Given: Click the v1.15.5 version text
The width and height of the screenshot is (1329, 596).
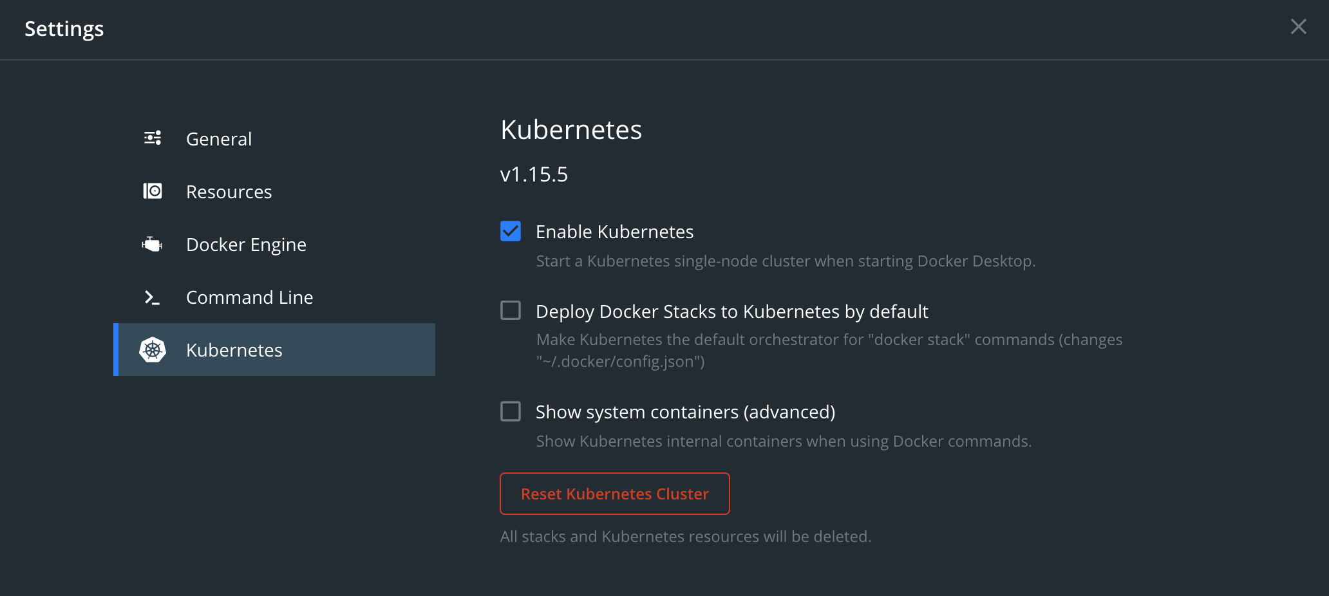Looking at the screenshot, I should 534,174.
